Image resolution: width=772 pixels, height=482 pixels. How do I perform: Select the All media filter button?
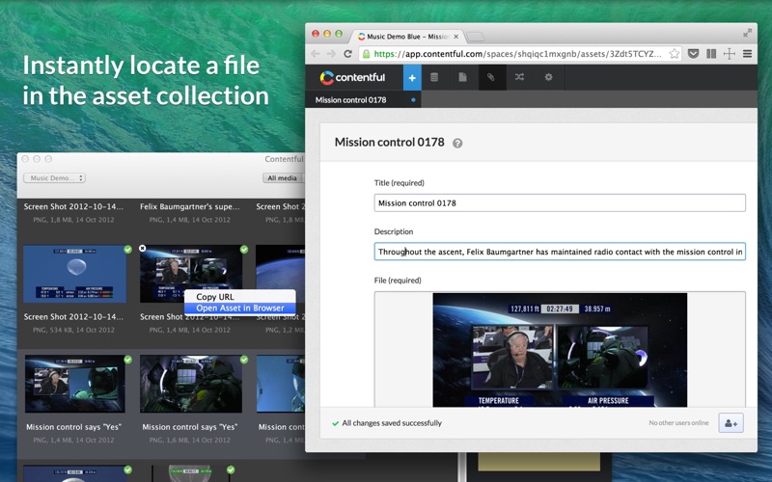282,178
